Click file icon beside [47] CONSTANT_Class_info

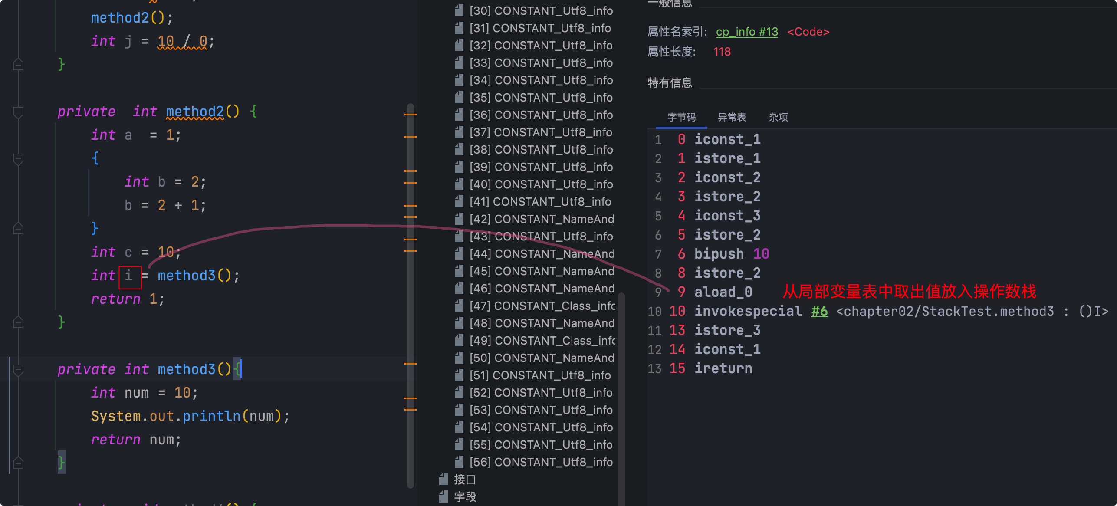point(459,306)
